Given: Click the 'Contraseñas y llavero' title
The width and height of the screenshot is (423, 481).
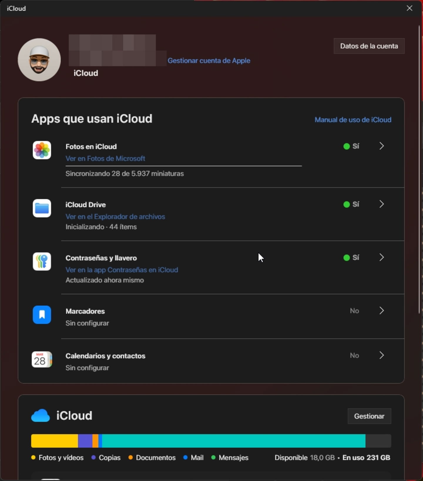Looking at the screenshot, I should coord(101,258).
